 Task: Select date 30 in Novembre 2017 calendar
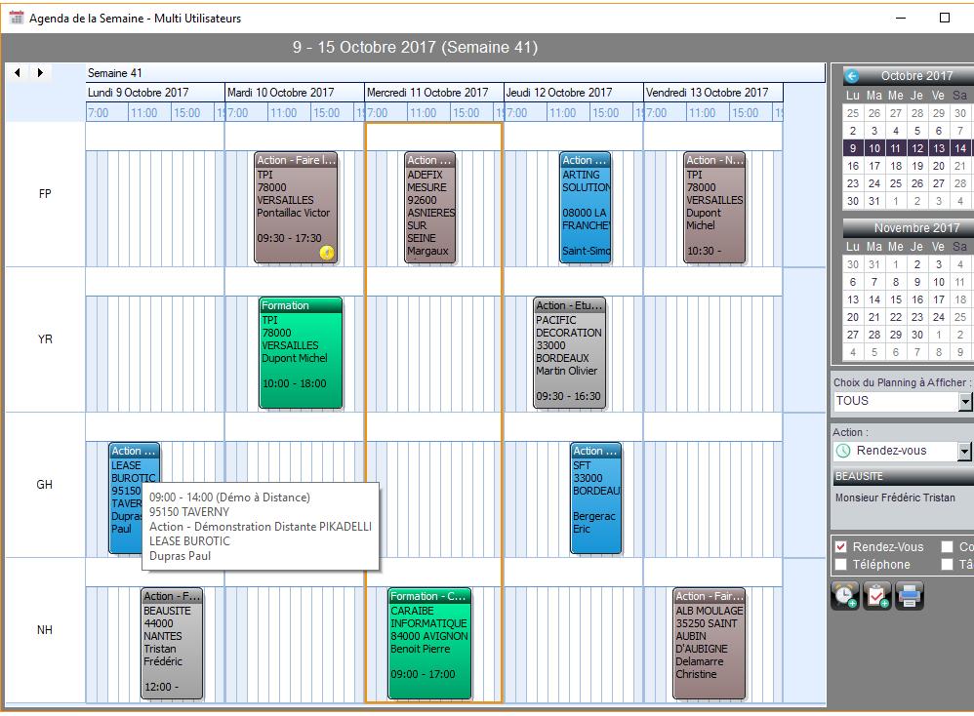tap(916, 334)
